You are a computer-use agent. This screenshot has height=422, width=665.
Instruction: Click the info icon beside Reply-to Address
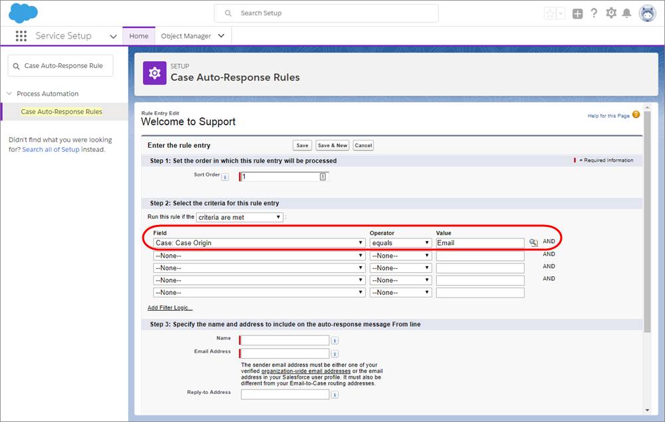pos(334,395)
